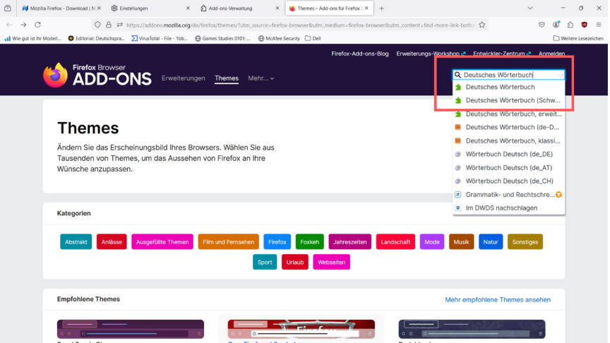
Task: Open the Landschaft category
Action: (395, 242)
